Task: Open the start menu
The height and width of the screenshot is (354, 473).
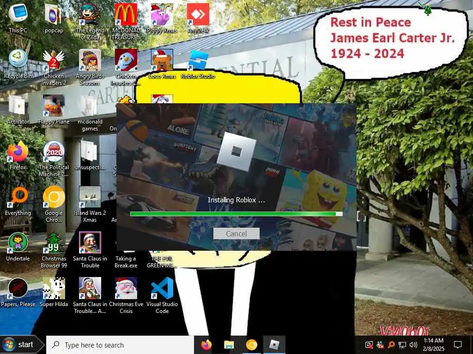Action: 21,345
